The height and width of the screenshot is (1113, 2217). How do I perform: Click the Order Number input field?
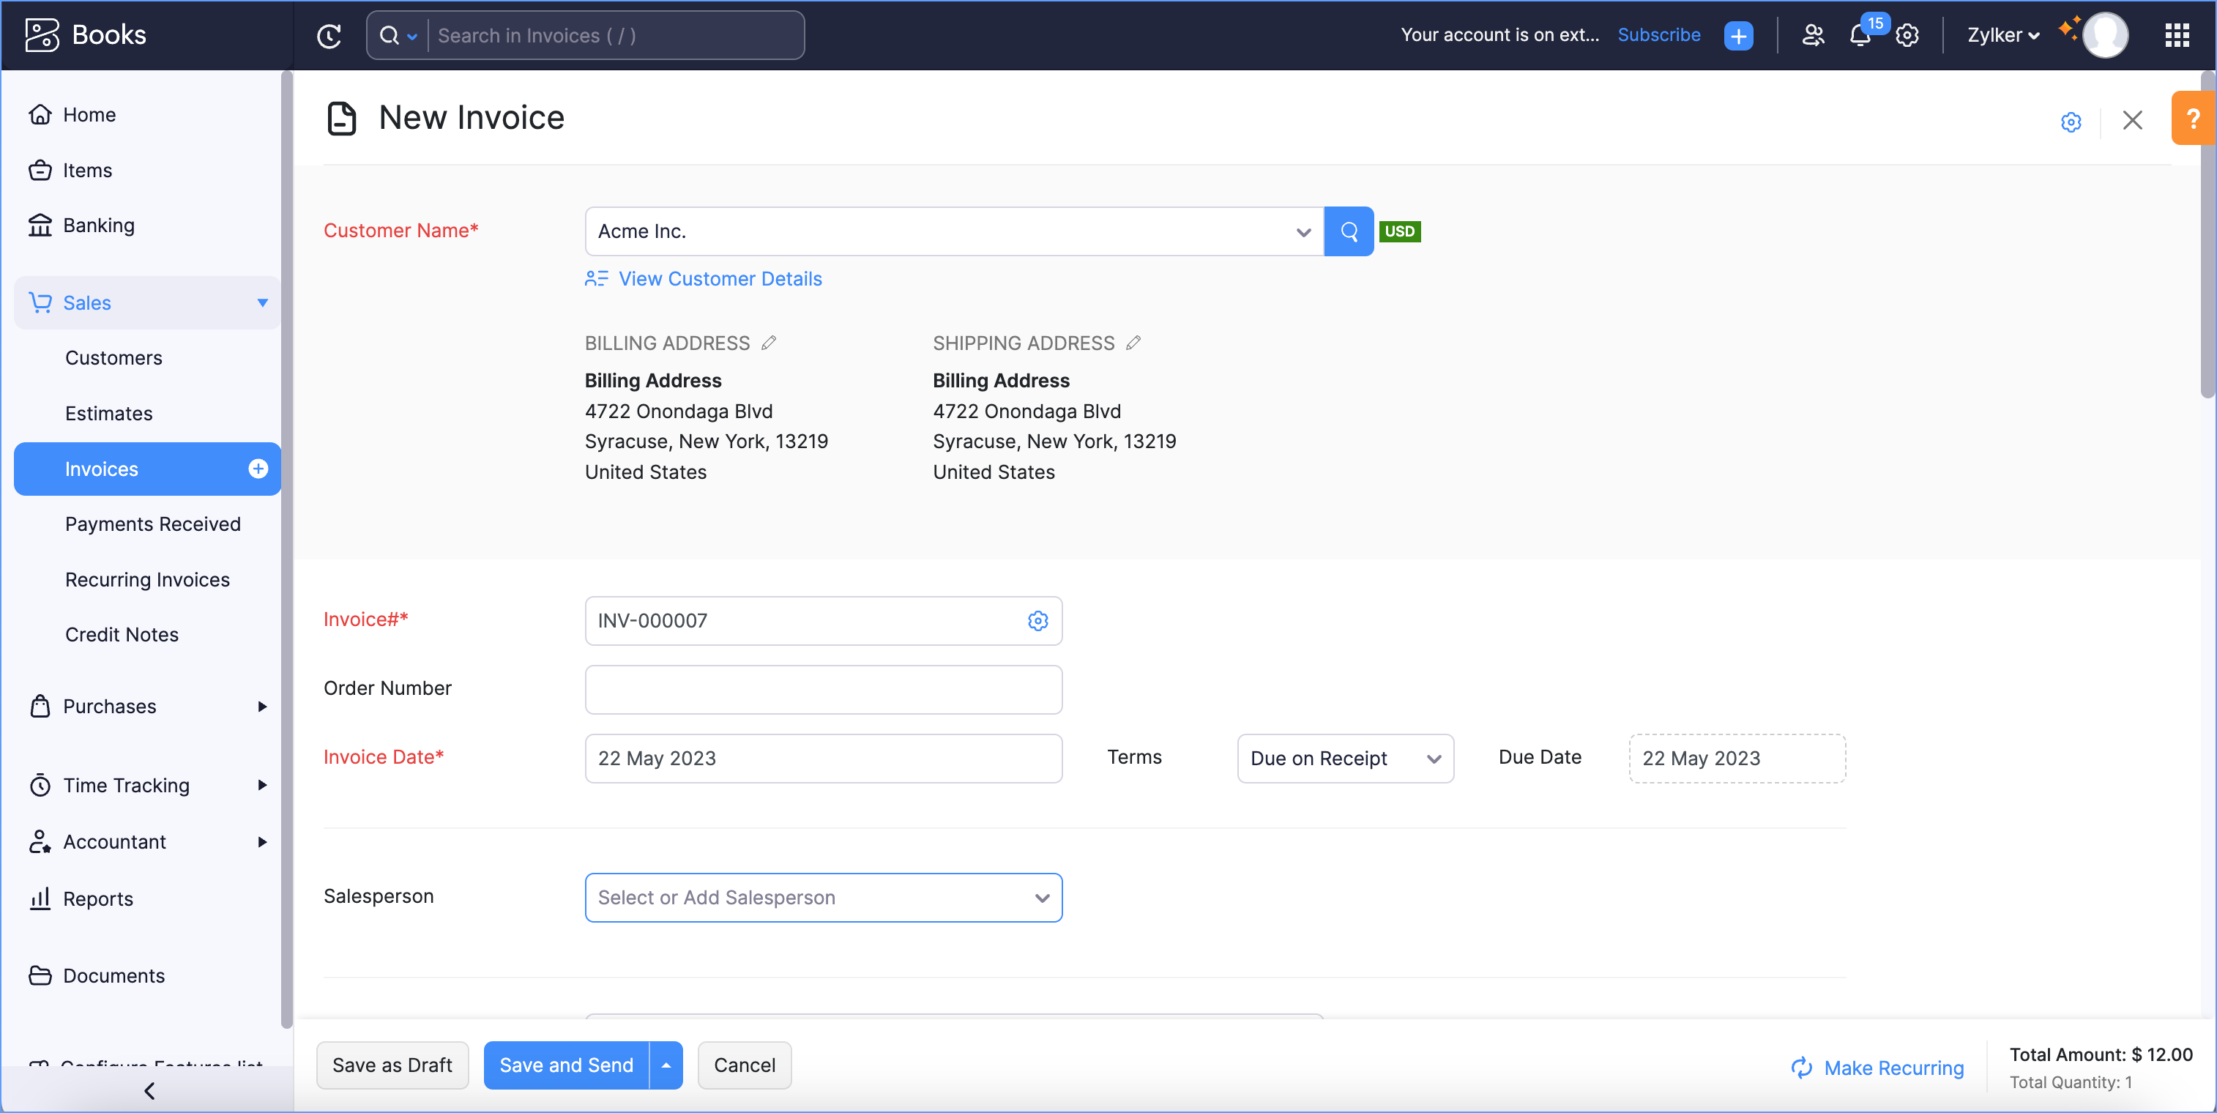point(823,690)
